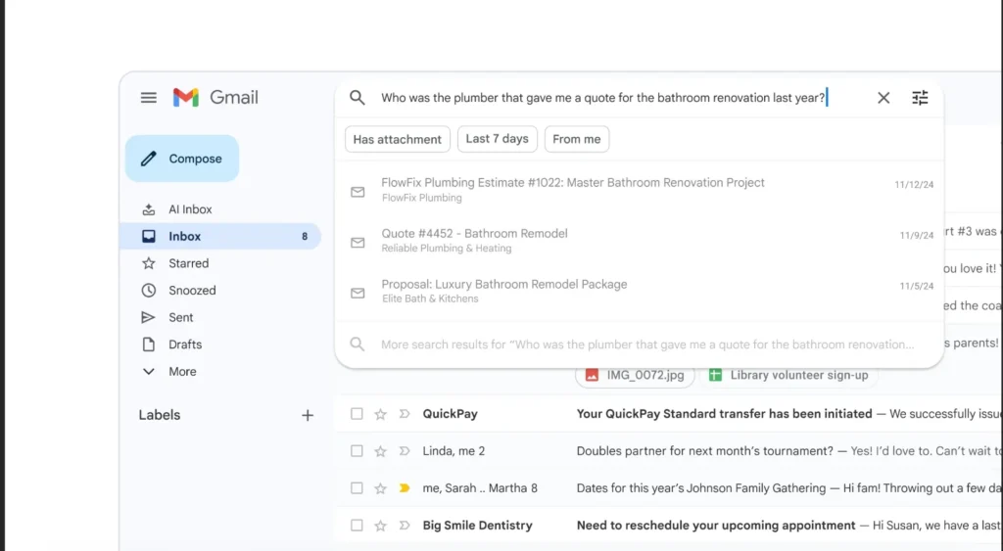Toggle the Has attachment filter chip
The image size is (1003, 551).
(397, 139)
